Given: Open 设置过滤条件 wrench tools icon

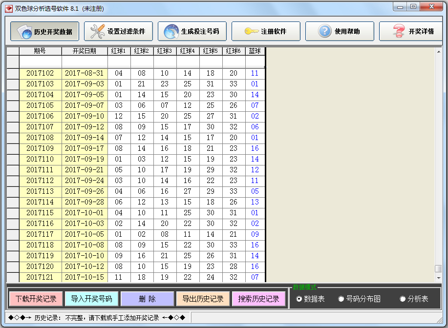Looking at the screenshot, I should click(98, 32).
